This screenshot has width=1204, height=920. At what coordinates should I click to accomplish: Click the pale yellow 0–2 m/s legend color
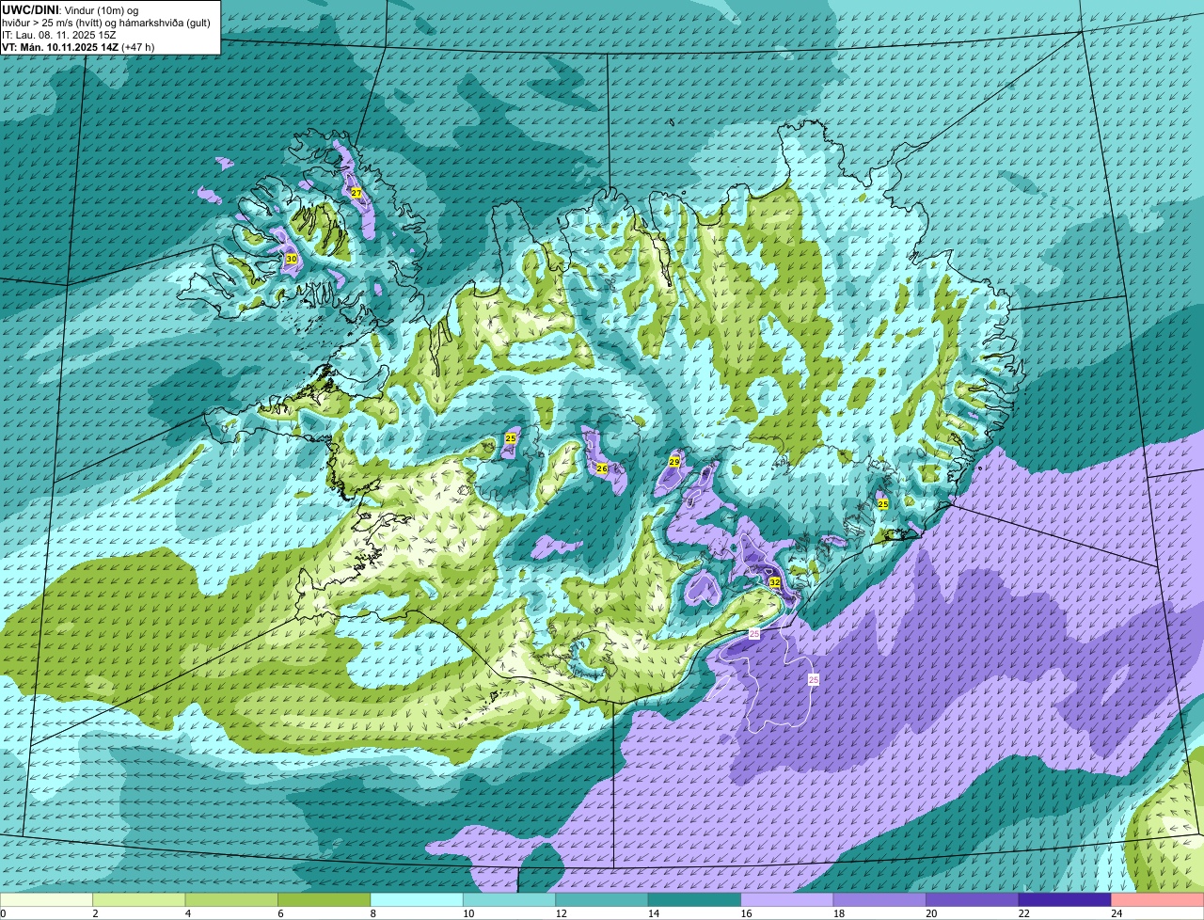tap(47, 899)
